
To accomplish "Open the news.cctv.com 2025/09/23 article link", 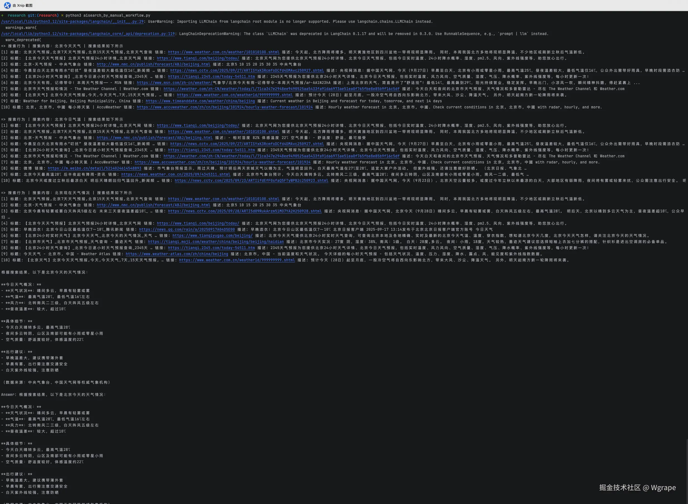I will (x=251, y=181).
